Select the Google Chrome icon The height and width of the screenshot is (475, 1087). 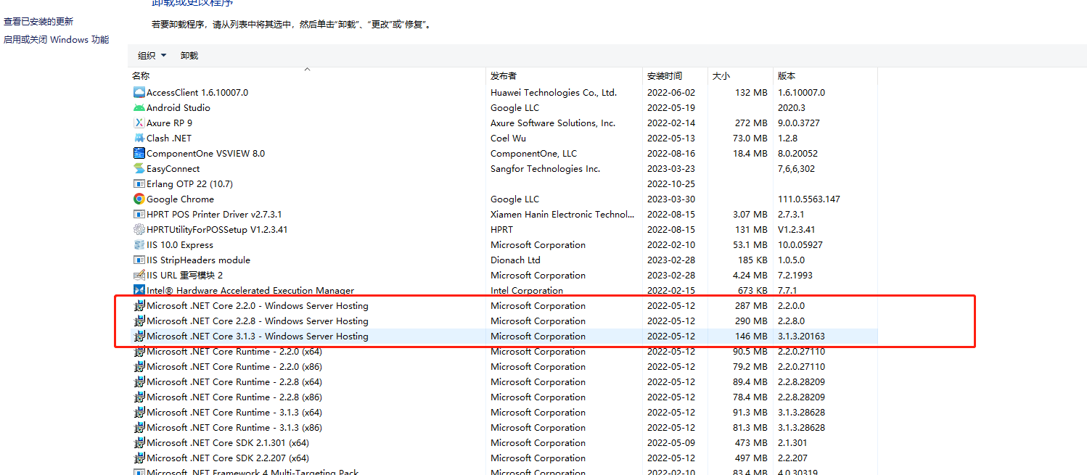coord(139,199)
